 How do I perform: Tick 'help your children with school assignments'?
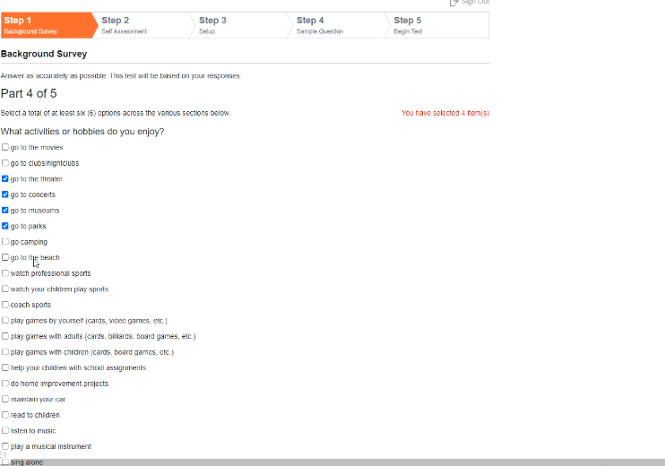[x=5, y=367]
